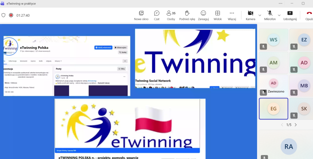Image resolution: width=313 pixels, height=159 pixels.
Task: Open Widok layout options
Action: pyautogui.click(x=217, y=13)
